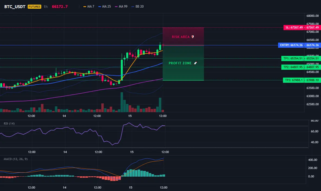
Task: Click the MACD 200.00 axis label
Action: 313,168
